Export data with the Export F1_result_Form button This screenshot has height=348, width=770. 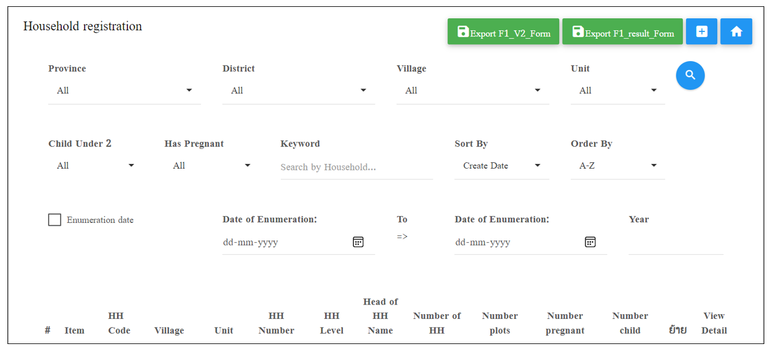pos(622,31)
